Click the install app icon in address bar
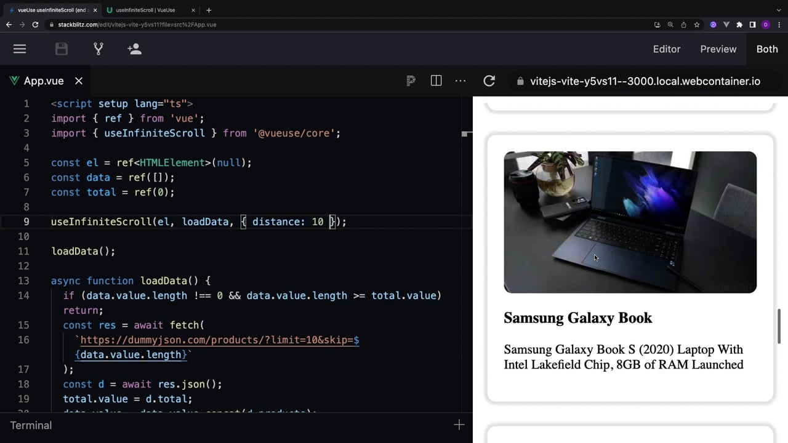This screenshot has height=443, width=788. point(657,25)
